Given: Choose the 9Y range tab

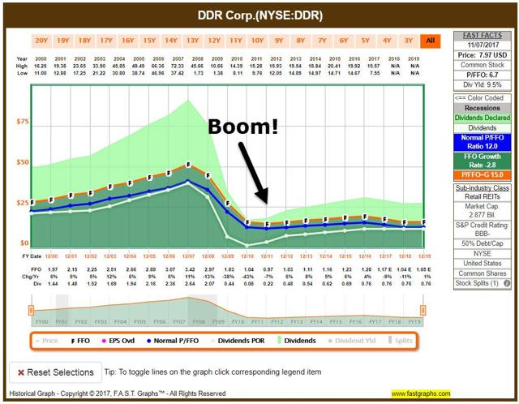Looking at the screenshot, I should click(x=279, y=41).
